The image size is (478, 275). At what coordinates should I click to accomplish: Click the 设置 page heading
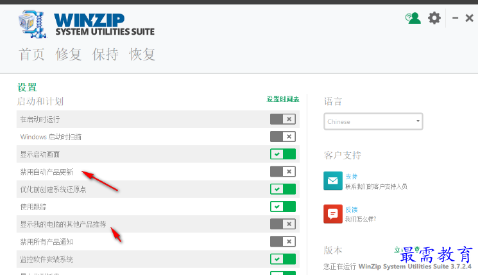point(27,87)
